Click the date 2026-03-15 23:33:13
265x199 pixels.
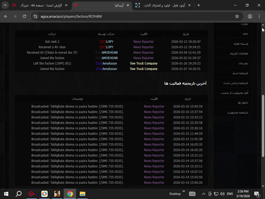click(188, 117)
